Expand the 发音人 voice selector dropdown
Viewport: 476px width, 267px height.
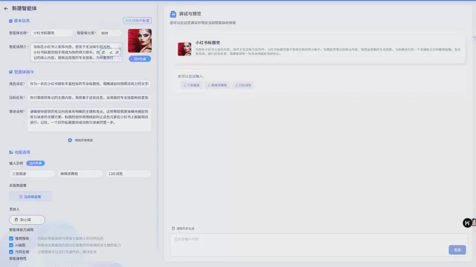point(42,220)
